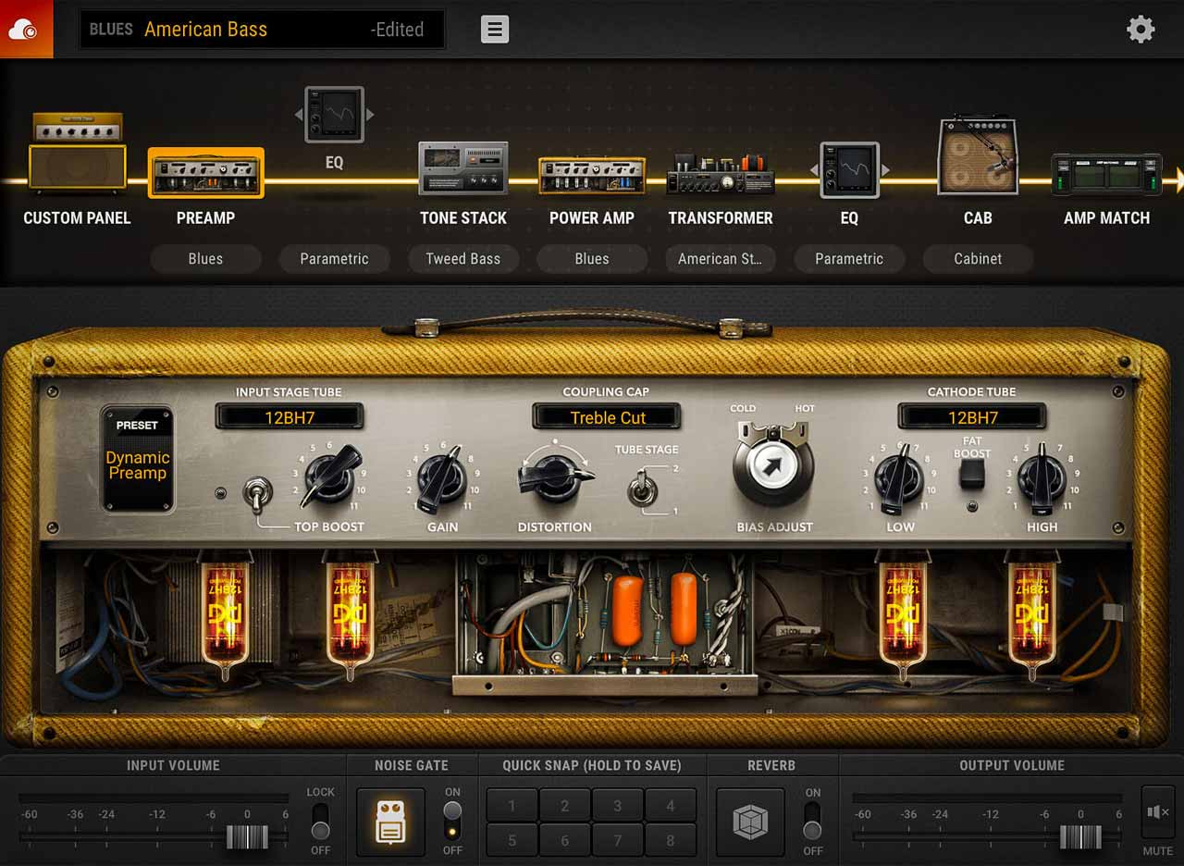Click the Input Volume slider handle
The height and width of the screenshot is (866, 1184).
[247, 836]
